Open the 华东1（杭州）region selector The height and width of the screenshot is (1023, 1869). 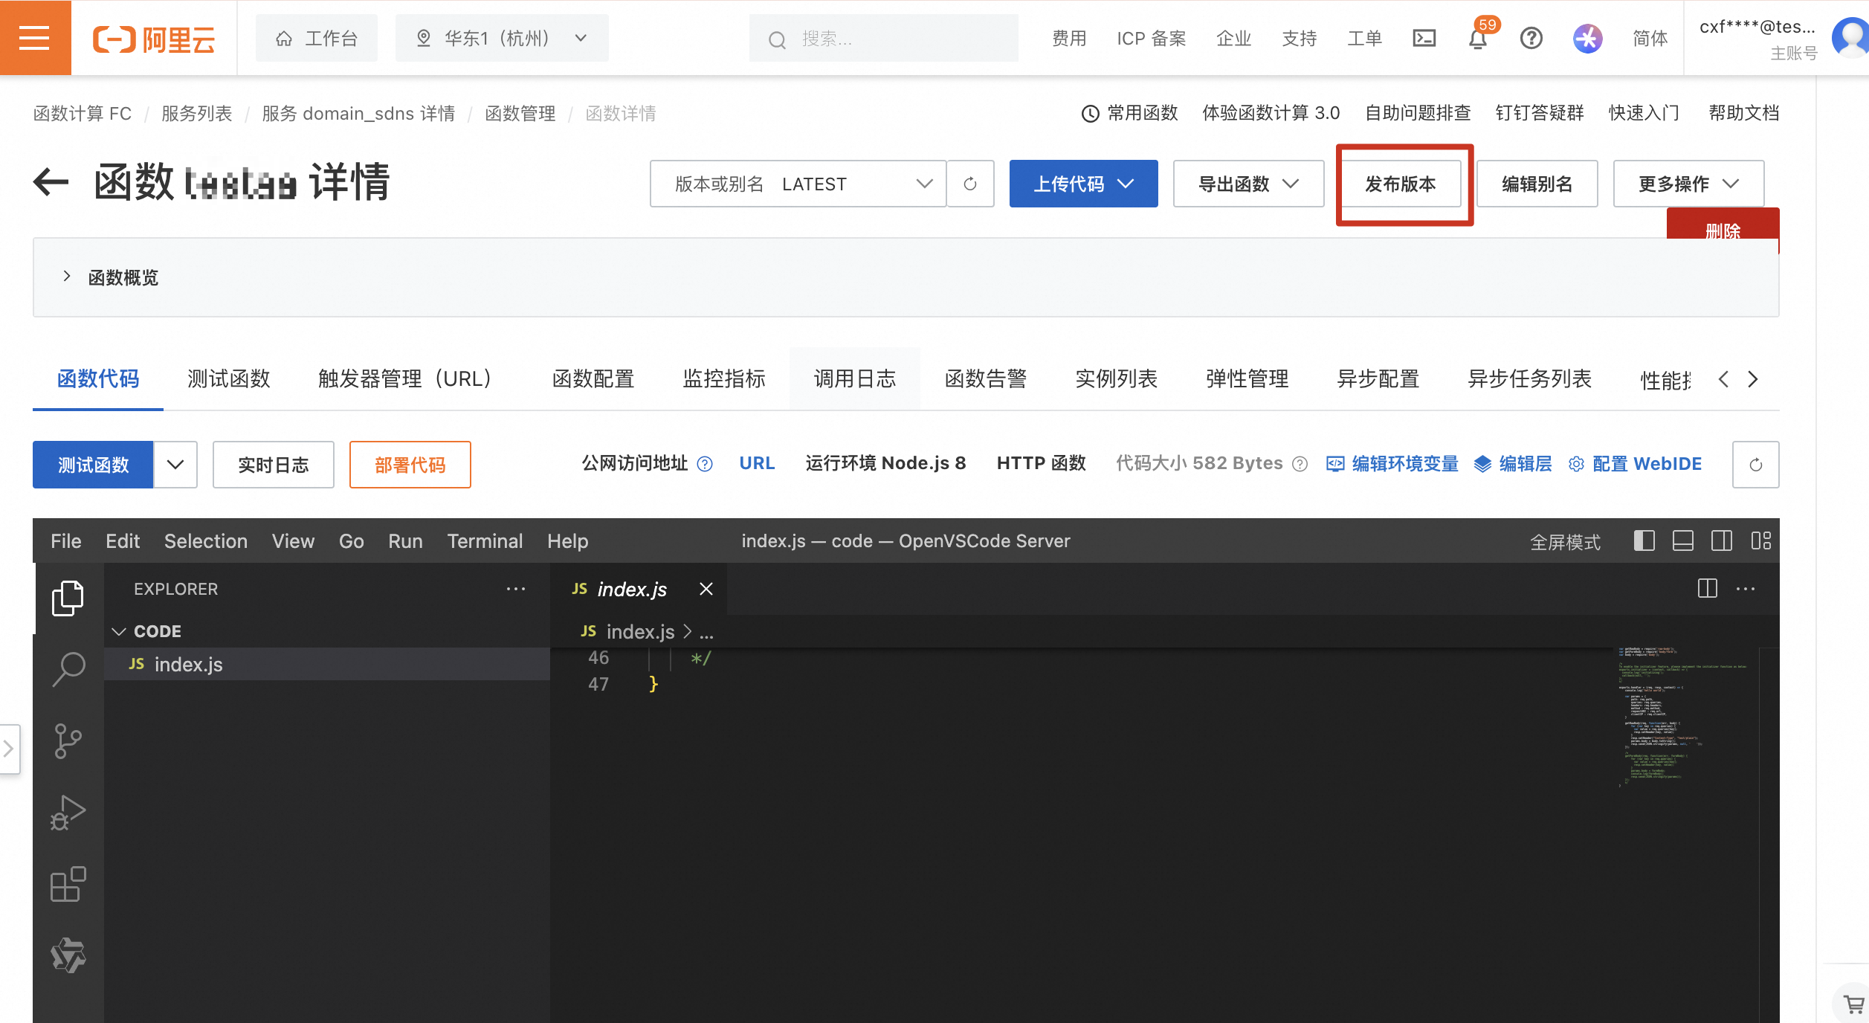click(x=502, y=38)
